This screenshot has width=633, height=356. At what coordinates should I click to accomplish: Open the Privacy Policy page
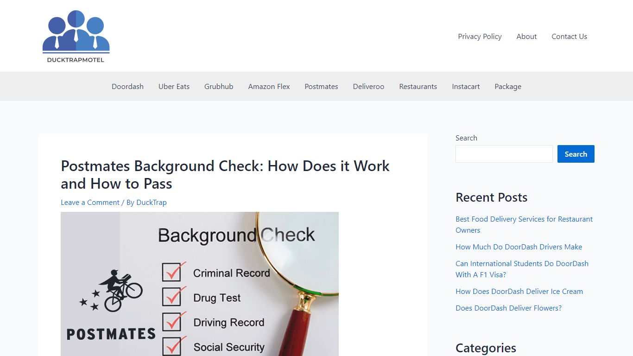click(x=480, y=37)
